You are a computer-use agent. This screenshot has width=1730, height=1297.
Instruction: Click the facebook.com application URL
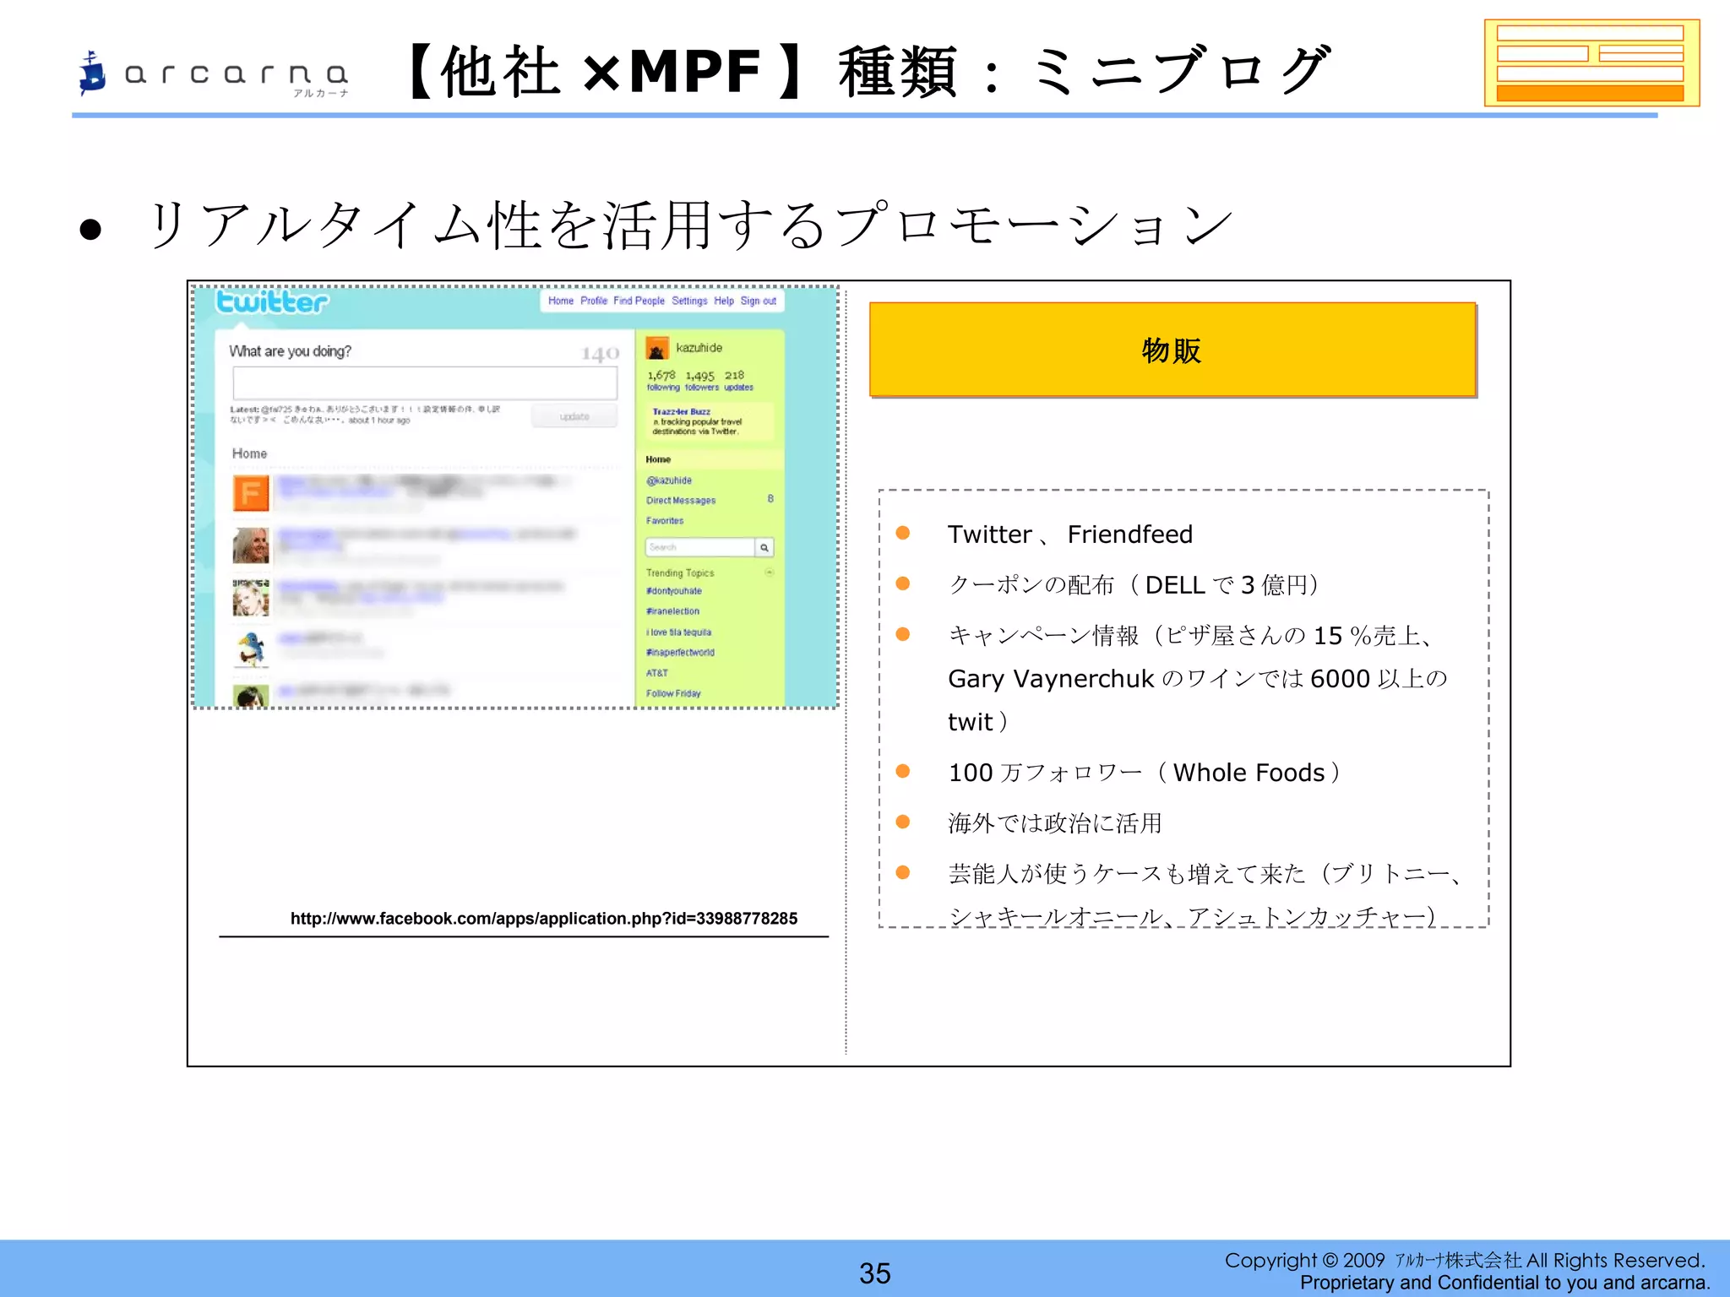point(544,918)
